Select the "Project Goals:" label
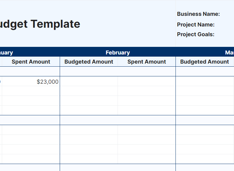The image size is (234, 171). pyautogui.click(x=196, y=34)
